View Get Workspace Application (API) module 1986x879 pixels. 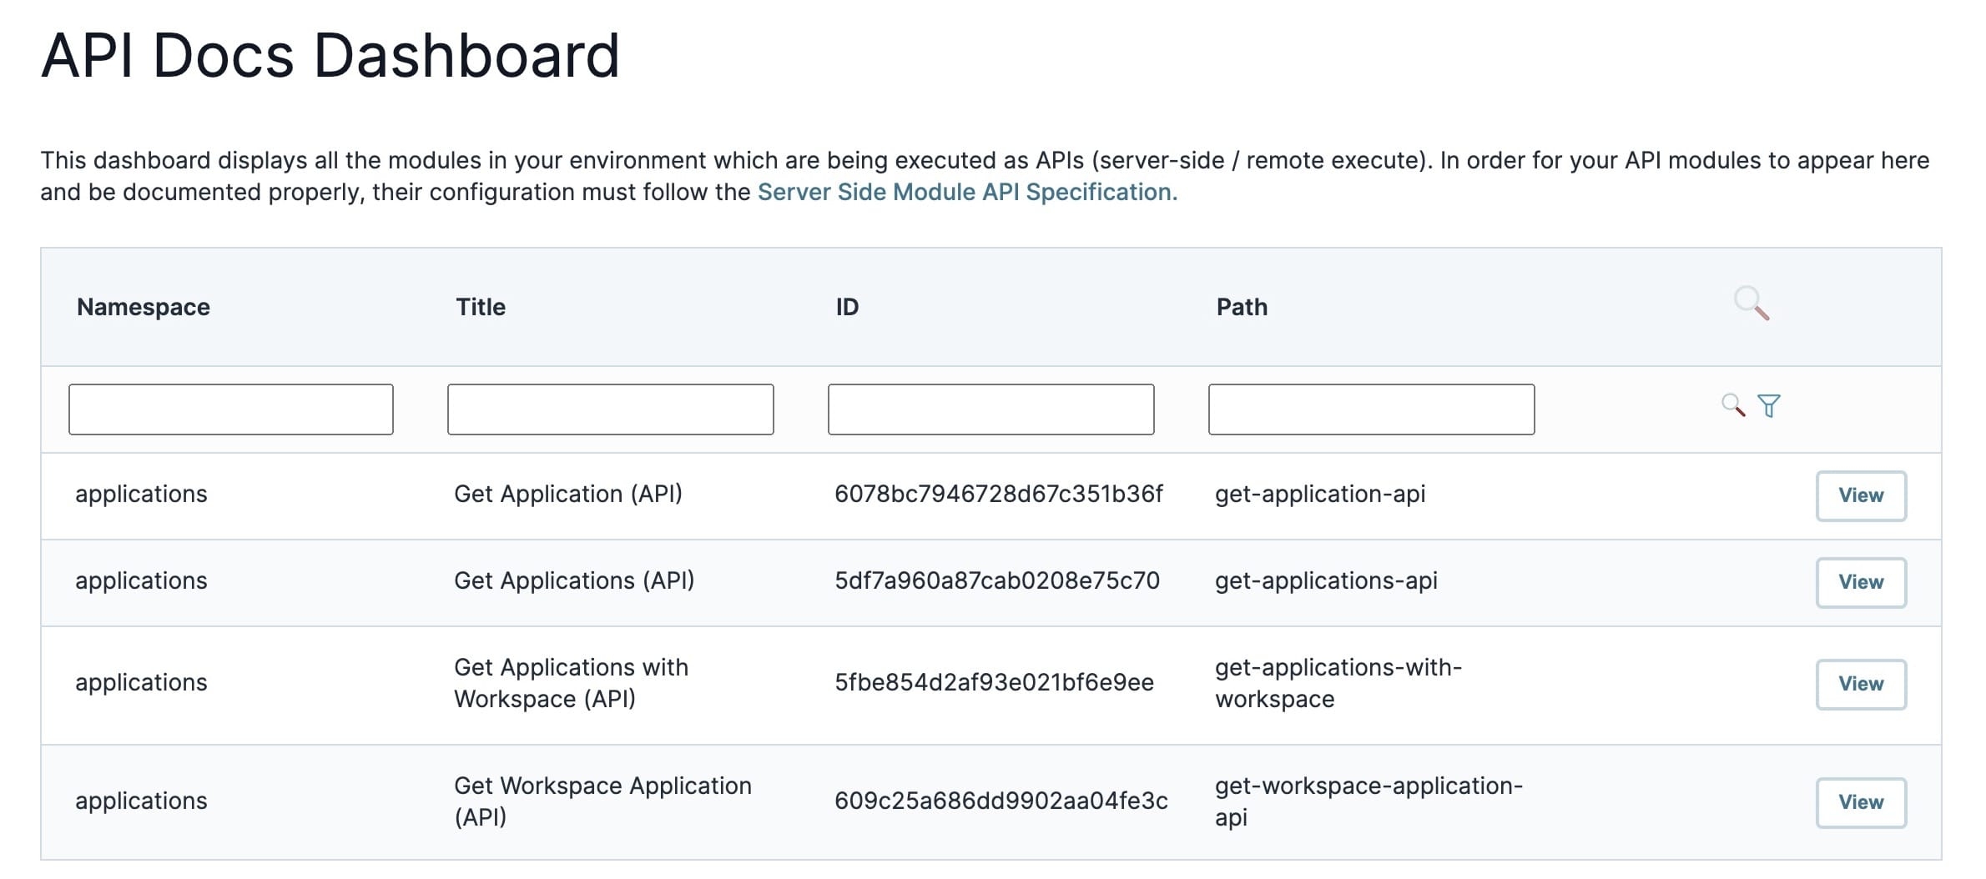coord(1861,803)
